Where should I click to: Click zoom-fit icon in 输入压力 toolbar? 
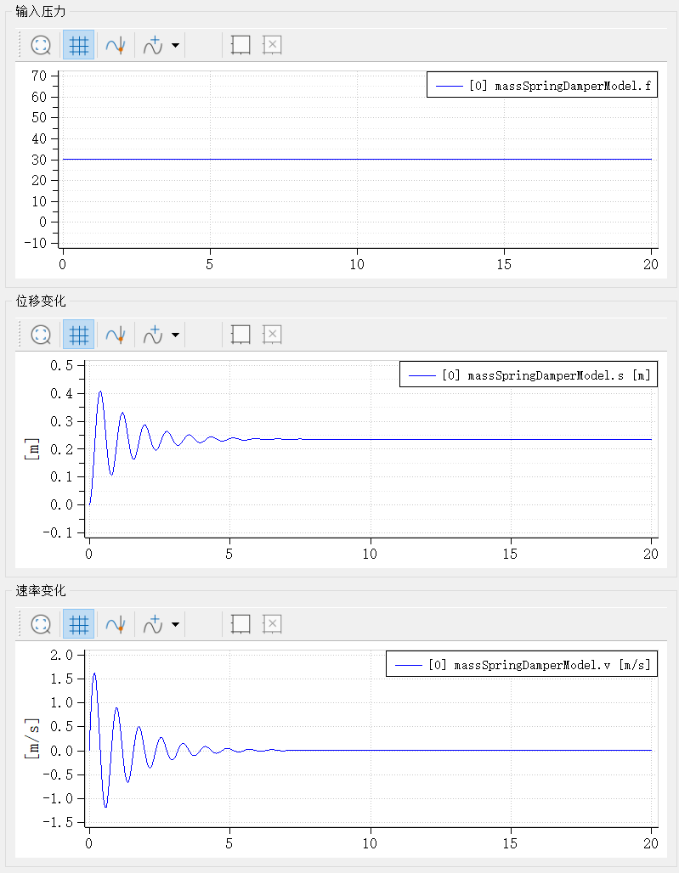41,45
